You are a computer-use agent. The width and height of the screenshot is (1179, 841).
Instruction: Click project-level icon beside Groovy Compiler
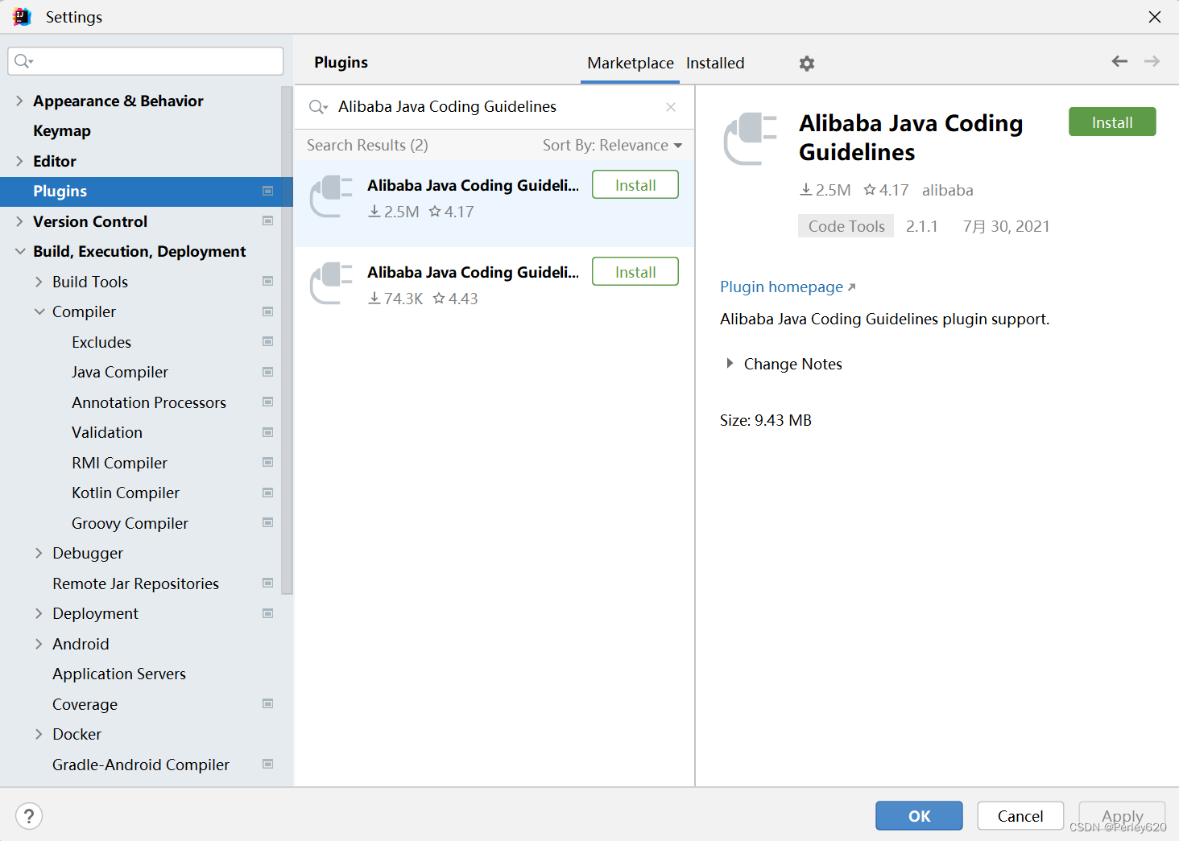point(268,522)
